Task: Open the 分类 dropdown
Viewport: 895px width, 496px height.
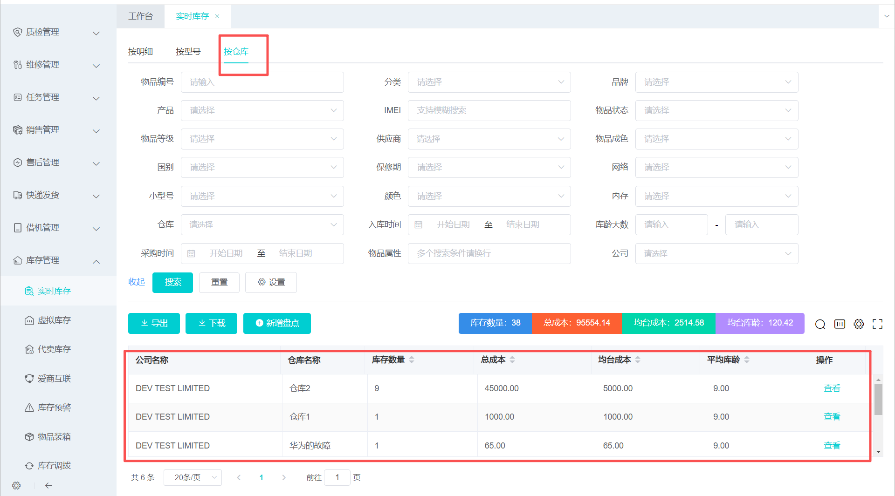Action: pyautogui.click(x=489, y=82)
